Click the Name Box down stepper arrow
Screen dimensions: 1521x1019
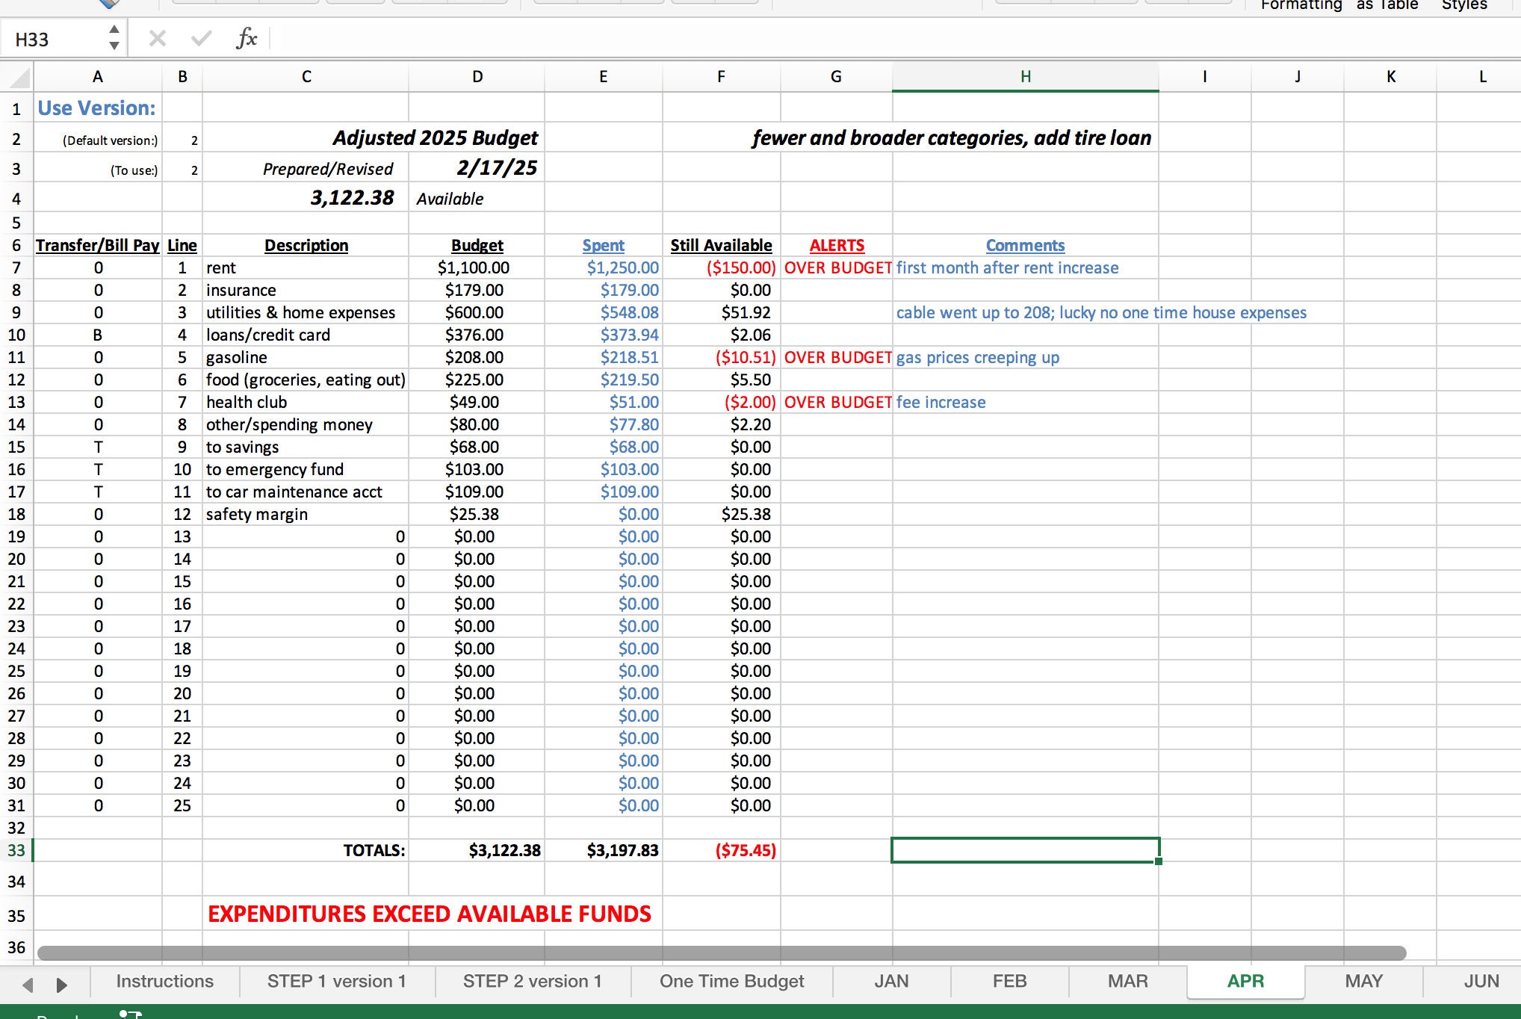[114, 46]
